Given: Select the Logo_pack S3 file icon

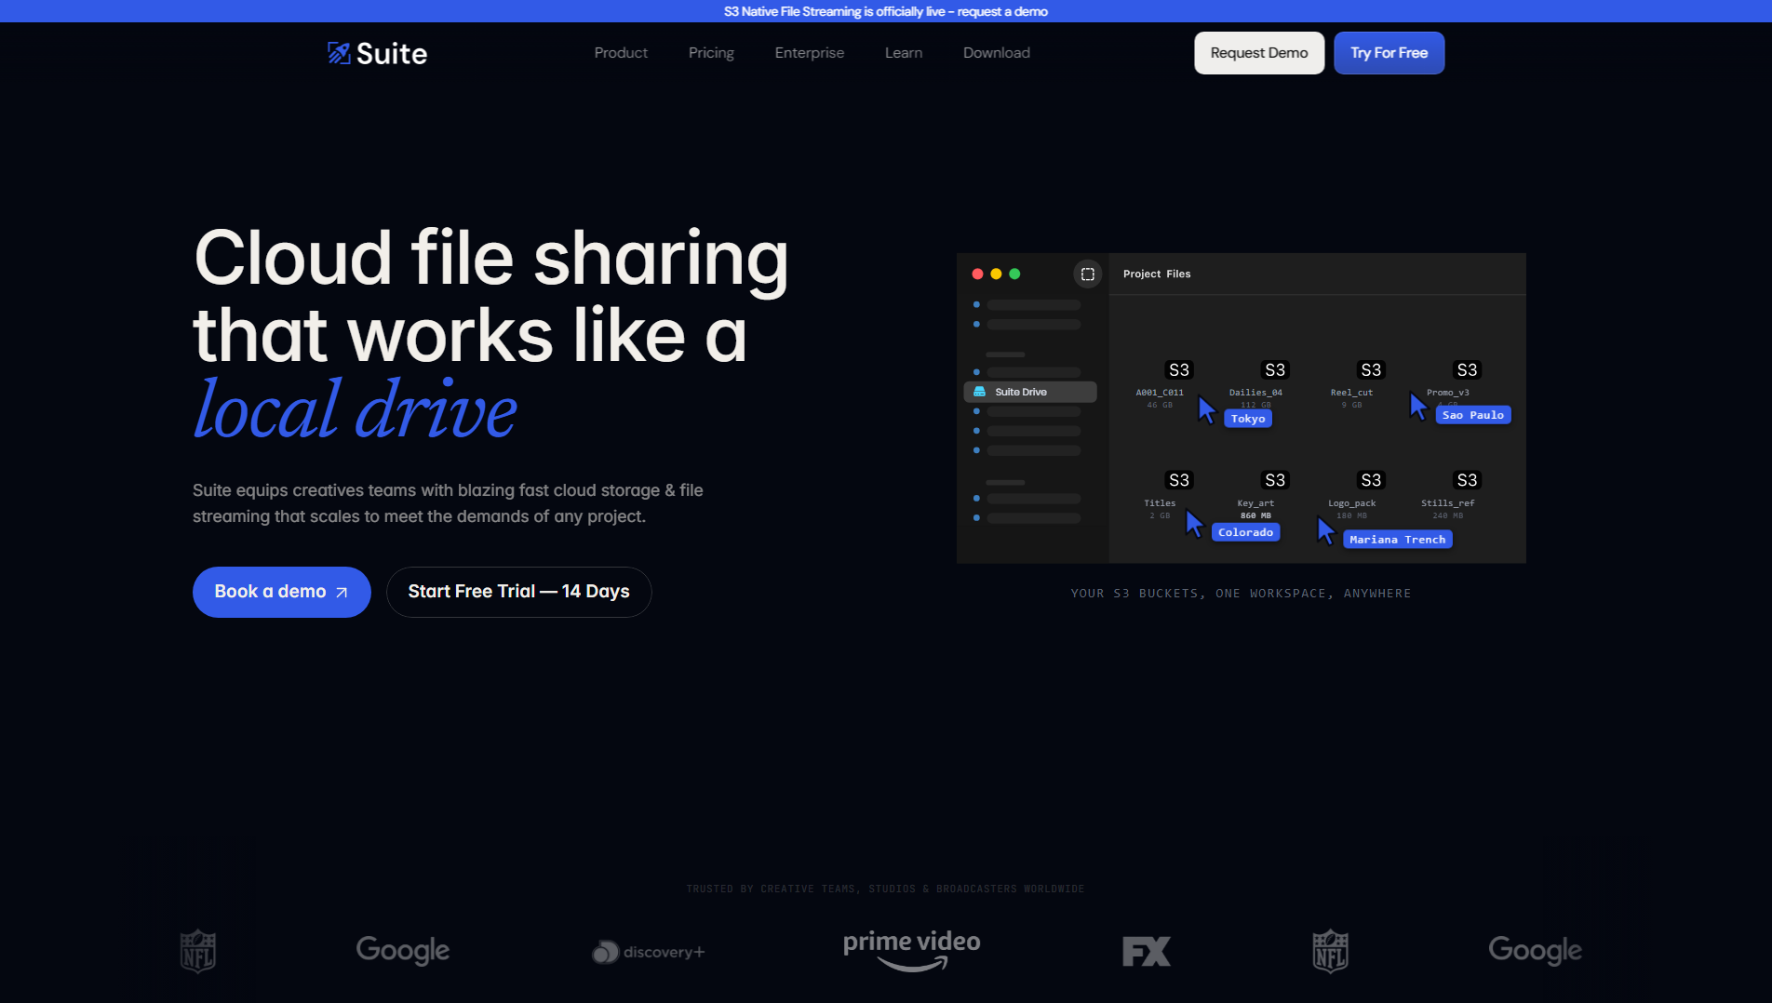Looking at the screenshot, I should coord(1370,480).
